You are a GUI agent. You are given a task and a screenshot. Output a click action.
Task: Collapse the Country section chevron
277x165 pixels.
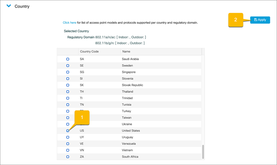9,6
